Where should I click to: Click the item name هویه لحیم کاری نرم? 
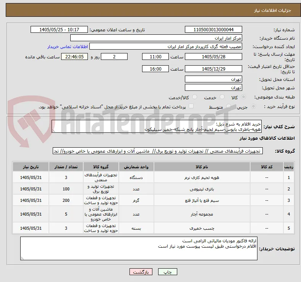(x=202, y=177)
